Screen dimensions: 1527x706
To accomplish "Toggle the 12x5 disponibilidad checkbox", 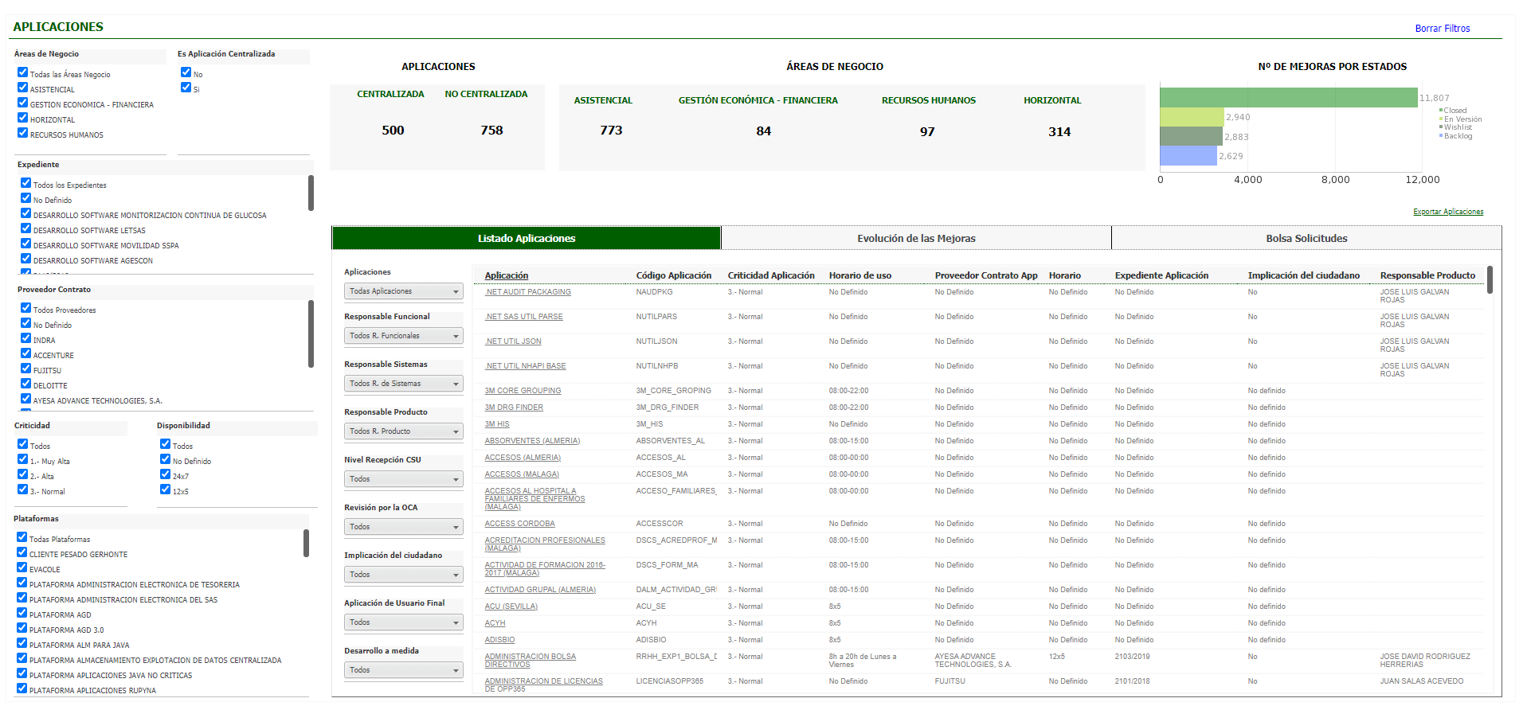I will [x=165, y=490].
